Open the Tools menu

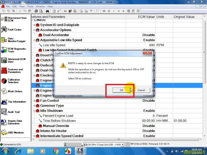pos(30,6)
